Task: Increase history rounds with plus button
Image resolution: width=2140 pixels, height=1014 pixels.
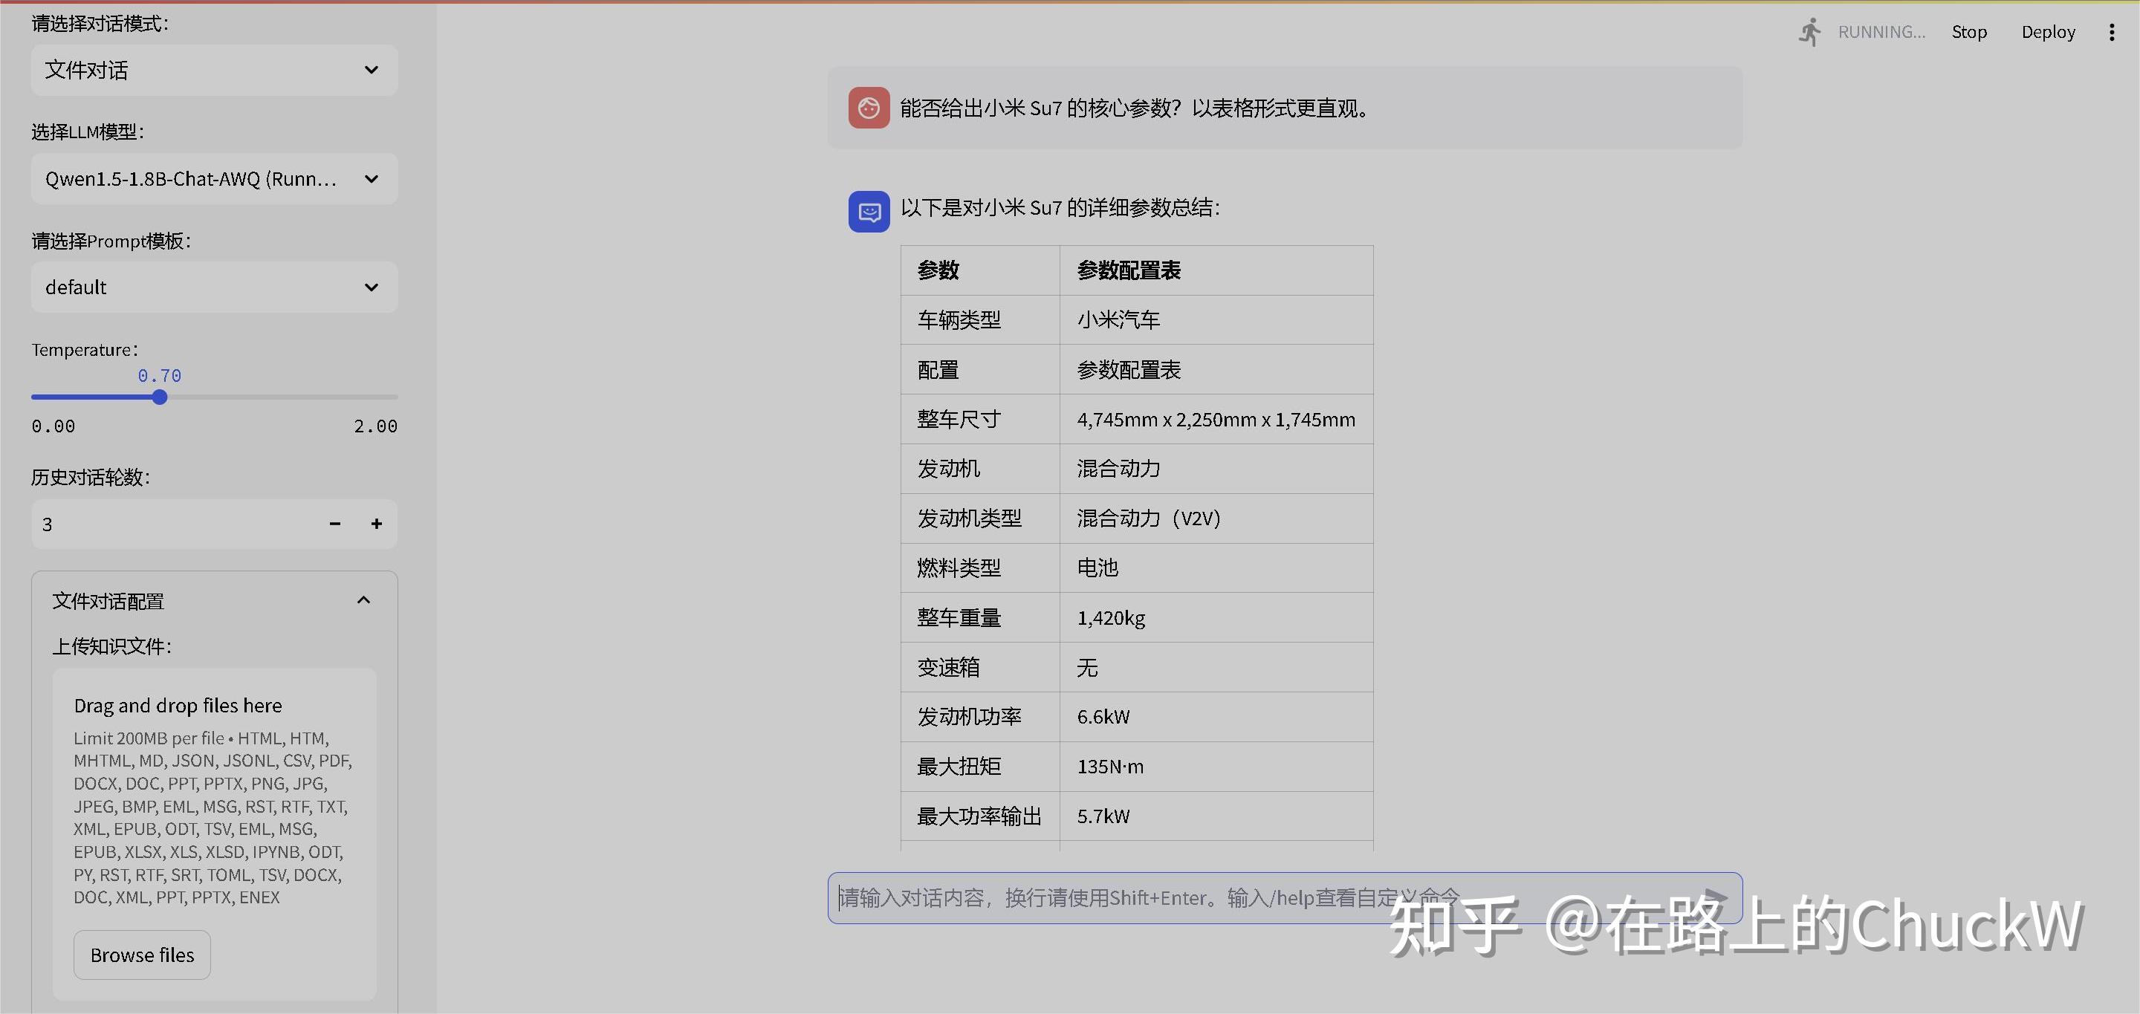Action: (376, 524)
